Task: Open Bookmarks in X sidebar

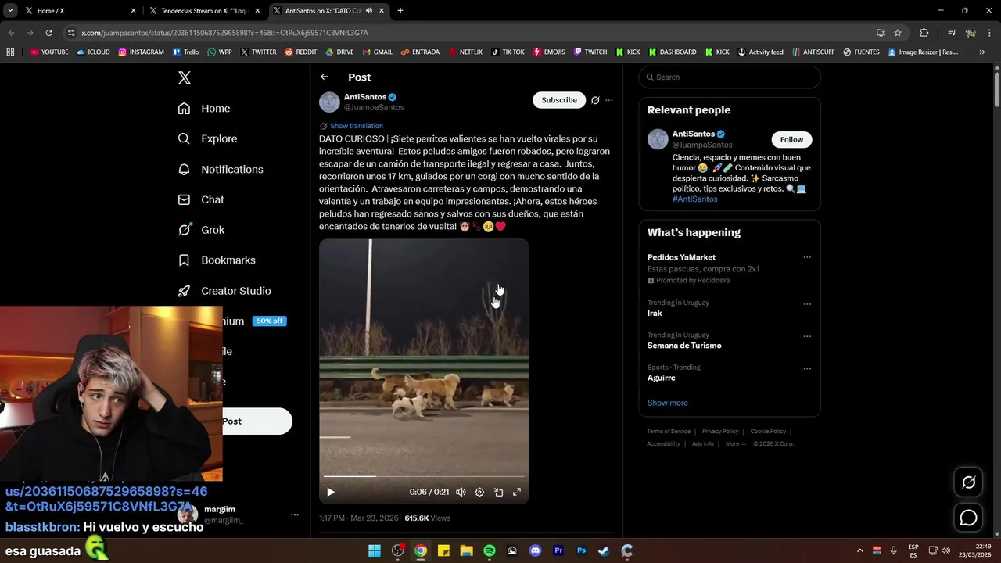Action: (217, 260)
